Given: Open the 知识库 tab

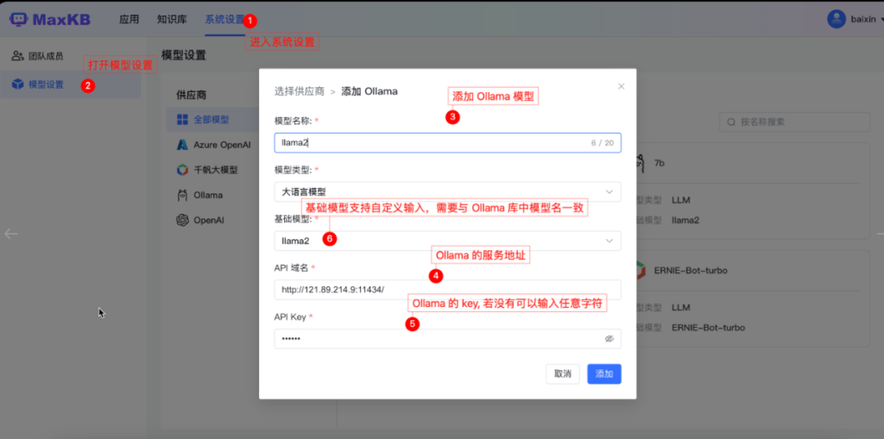Looking at the screenshot, I should click(x=172, y=19).
